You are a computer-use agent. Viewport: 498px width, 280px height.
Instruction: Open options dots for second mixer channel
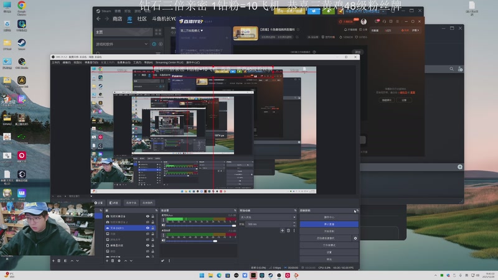(164, 235)
